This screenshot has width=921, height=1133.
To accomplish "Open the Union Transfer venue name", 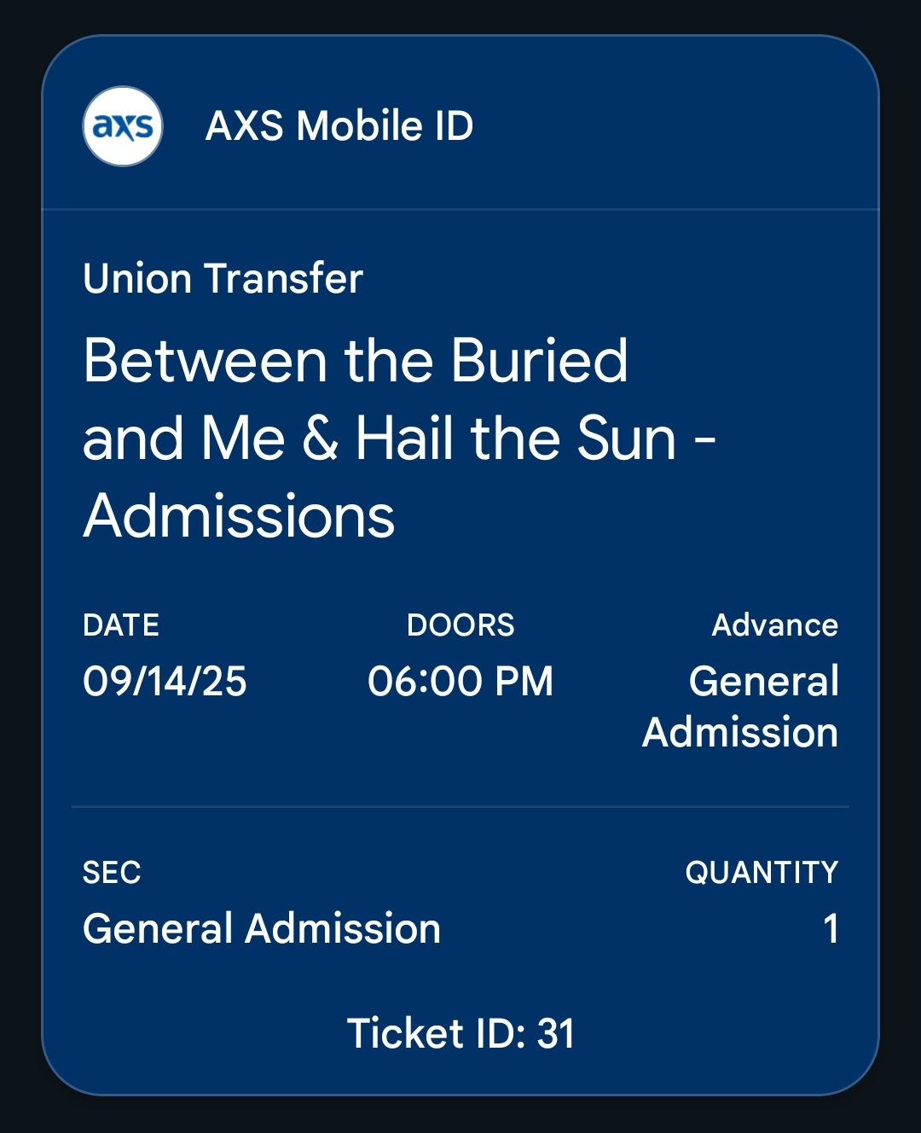I will pyautogui.click(x=223, y=279).
